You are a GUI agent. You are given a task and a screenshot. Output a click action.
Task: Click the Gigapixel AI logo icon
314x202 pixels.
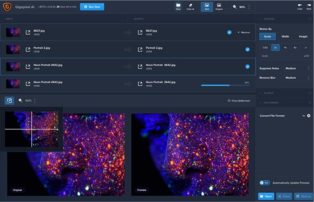point(7,7)
